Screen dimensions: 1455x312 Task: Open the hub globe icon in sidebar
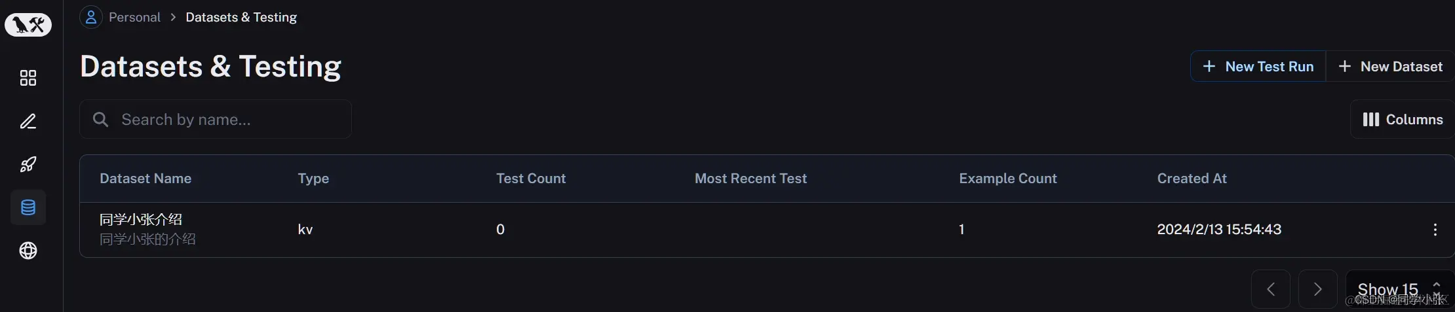28,251
